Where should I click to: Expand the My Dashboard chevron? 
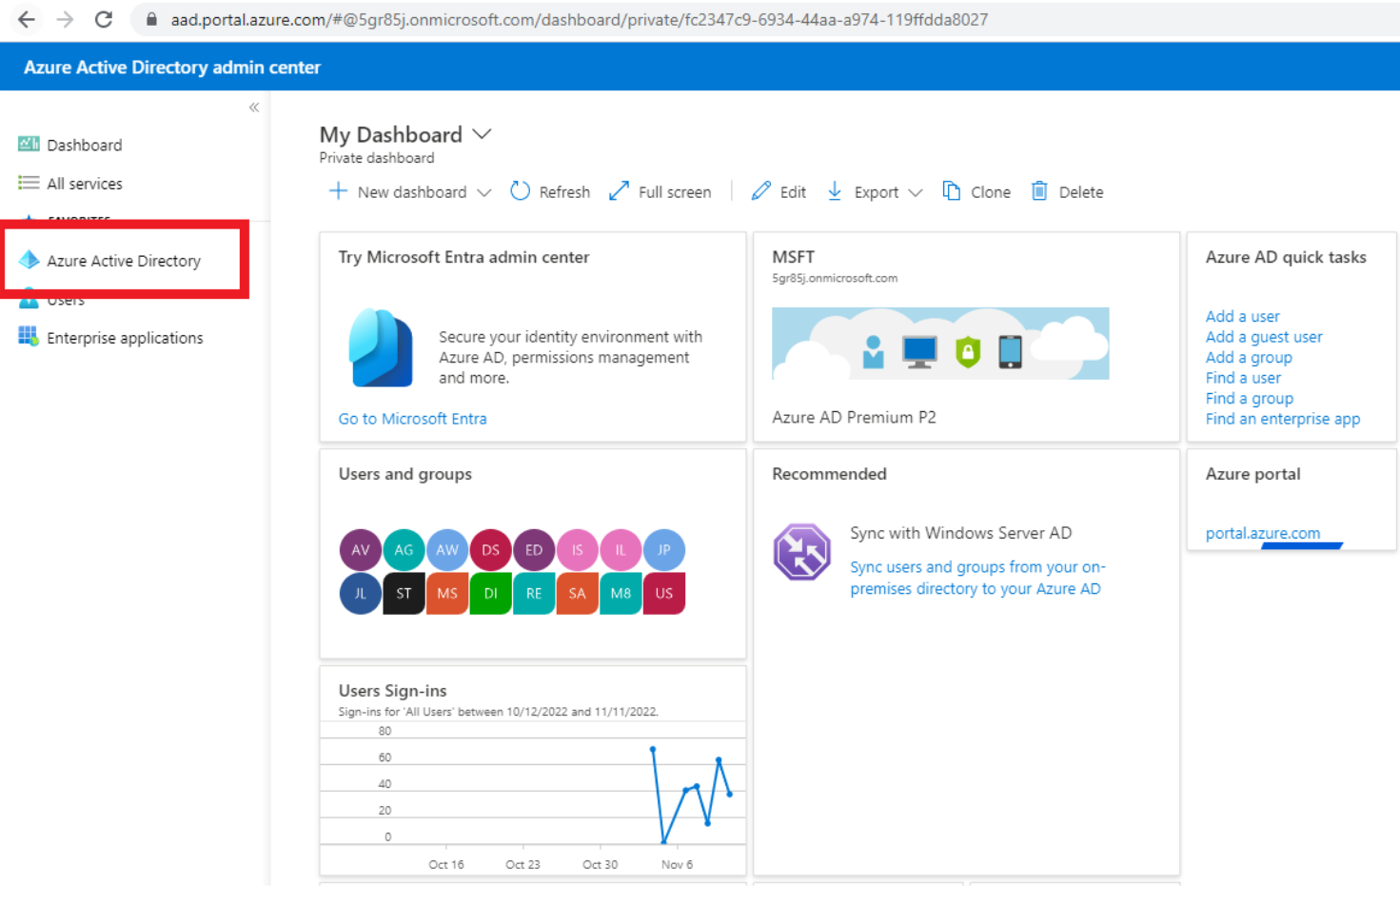coord(483,134)
